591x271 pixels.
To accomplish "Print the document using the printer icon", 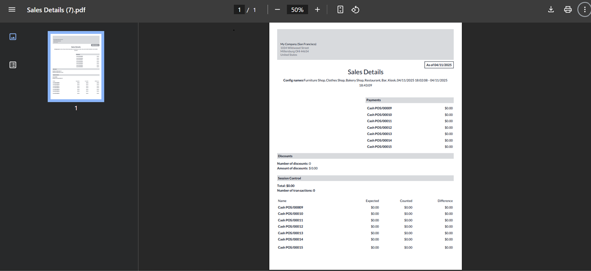I will click(568, 9).
